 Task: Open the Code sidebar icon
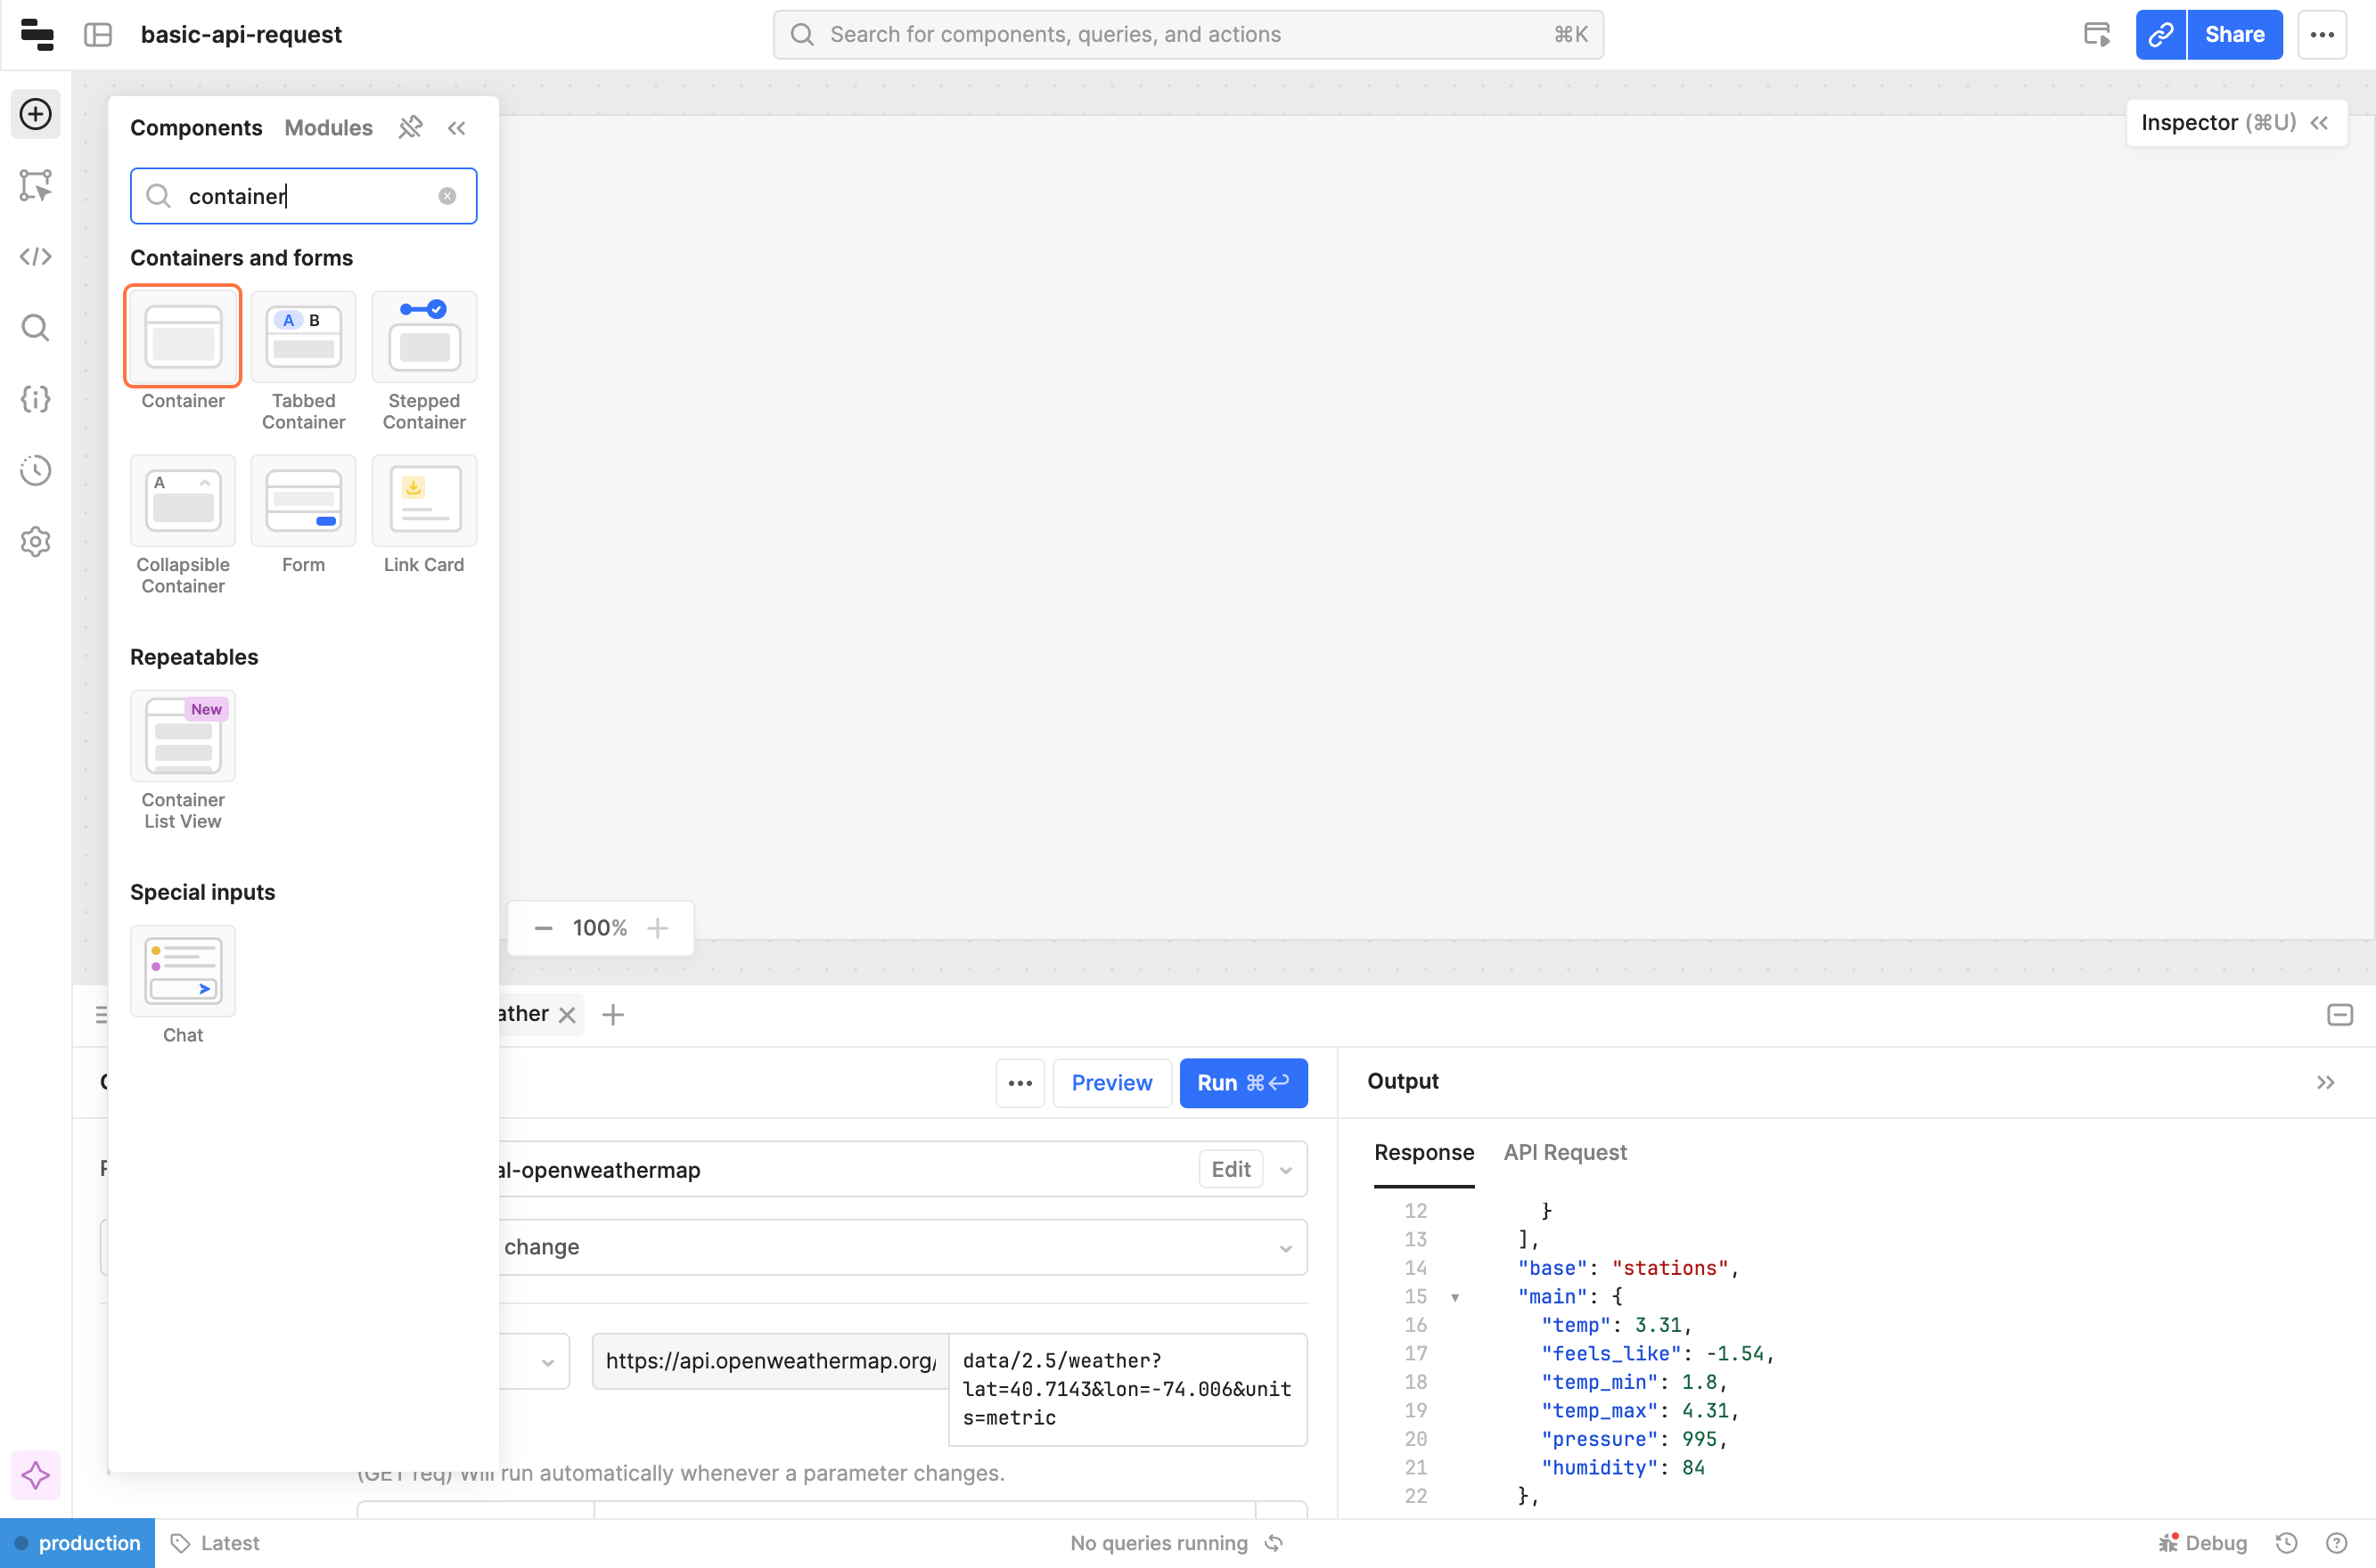coord(36,257)
